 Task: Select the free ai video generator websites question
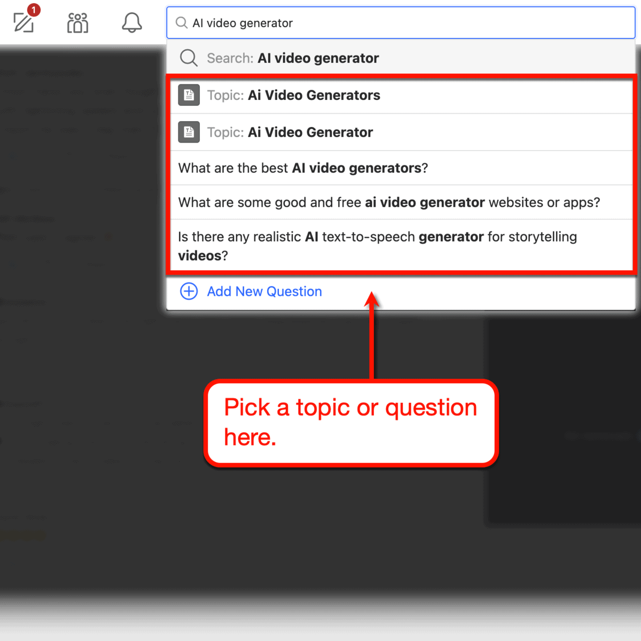tap(389, 202)
